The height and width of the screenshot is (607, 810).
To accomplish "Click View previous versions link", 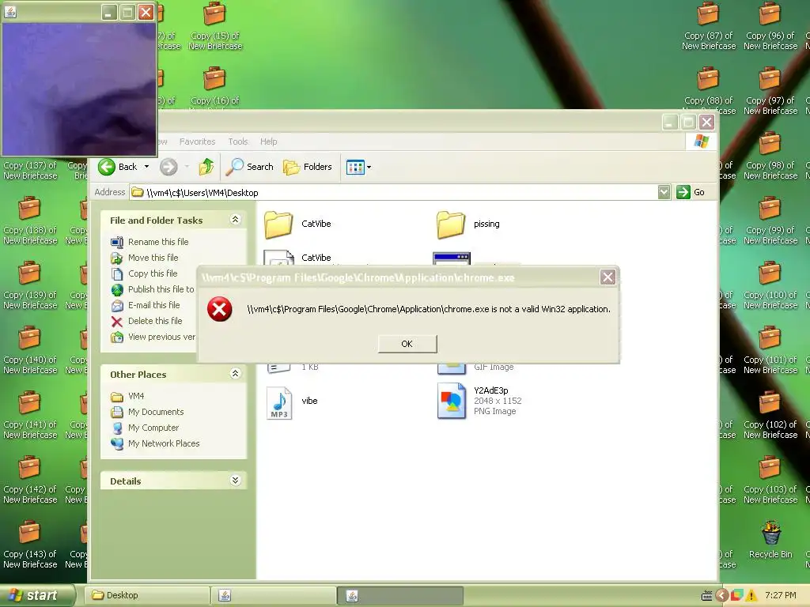I will (x=161, y=337).
